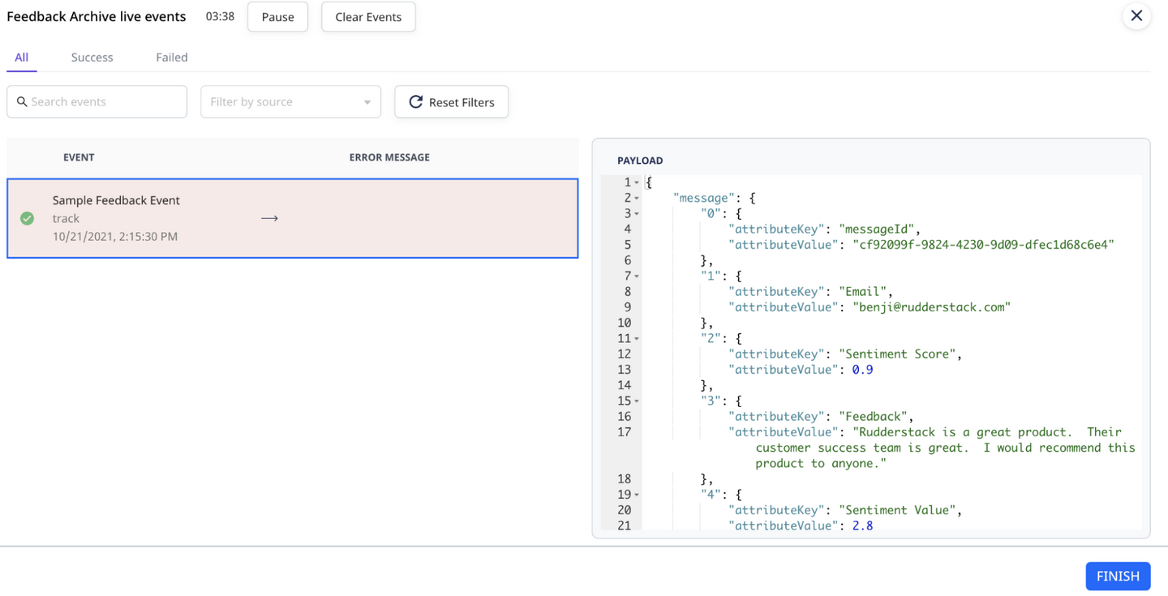Click inside the Search events field
Viewport: 1168px width, 596px height.
point(97,101)
